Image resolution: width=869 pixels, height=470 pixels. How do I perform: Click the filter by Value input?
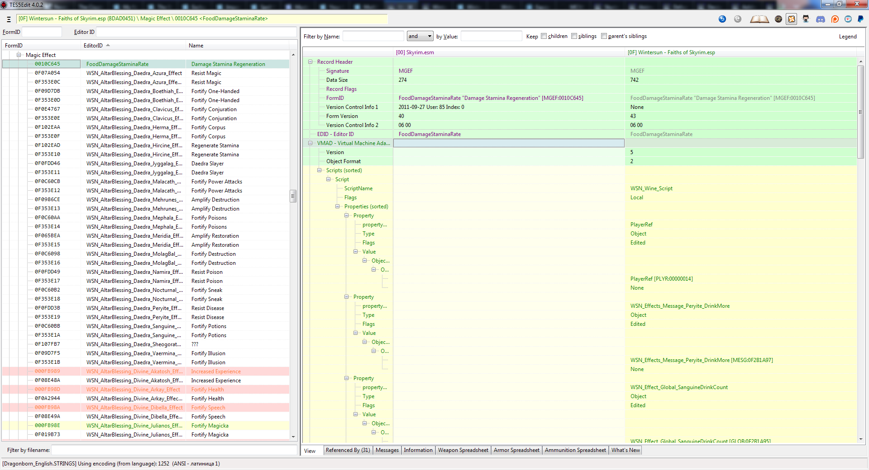491,36
